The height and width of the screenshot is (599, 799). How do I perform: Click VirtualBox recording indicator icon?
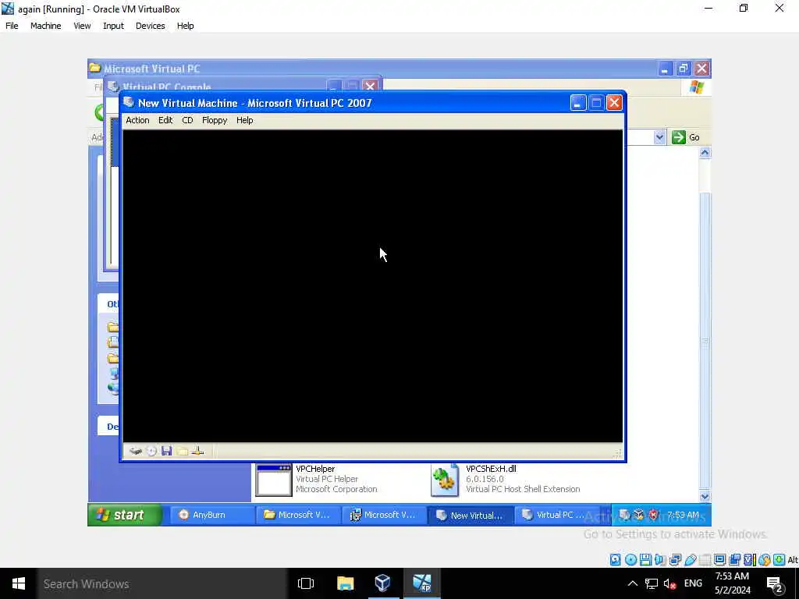[x=734, y=560]
